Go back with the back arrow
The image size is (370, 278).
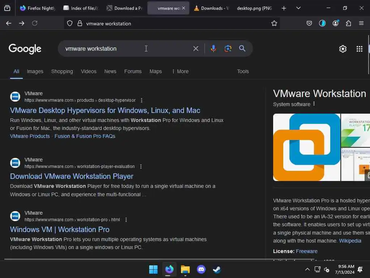click(x=9, y=23)
